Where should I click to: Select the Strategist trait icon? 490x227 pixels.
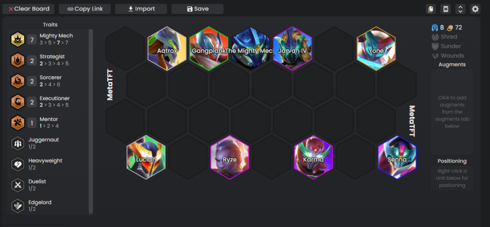point(18,60)
